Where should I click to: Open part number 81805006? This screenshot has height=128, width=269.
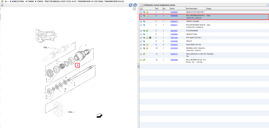coord(174,41)
